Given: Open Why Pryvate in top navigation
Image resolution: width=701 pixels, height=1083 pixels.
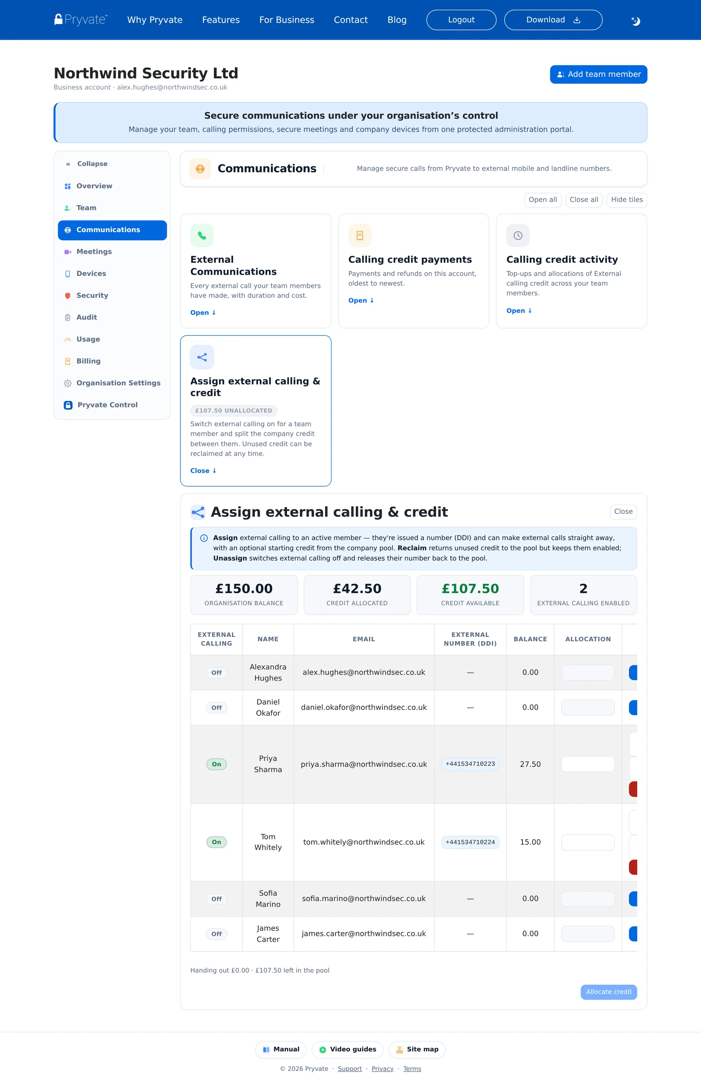Looking at the screenshot, I should (x=155, y=20).
